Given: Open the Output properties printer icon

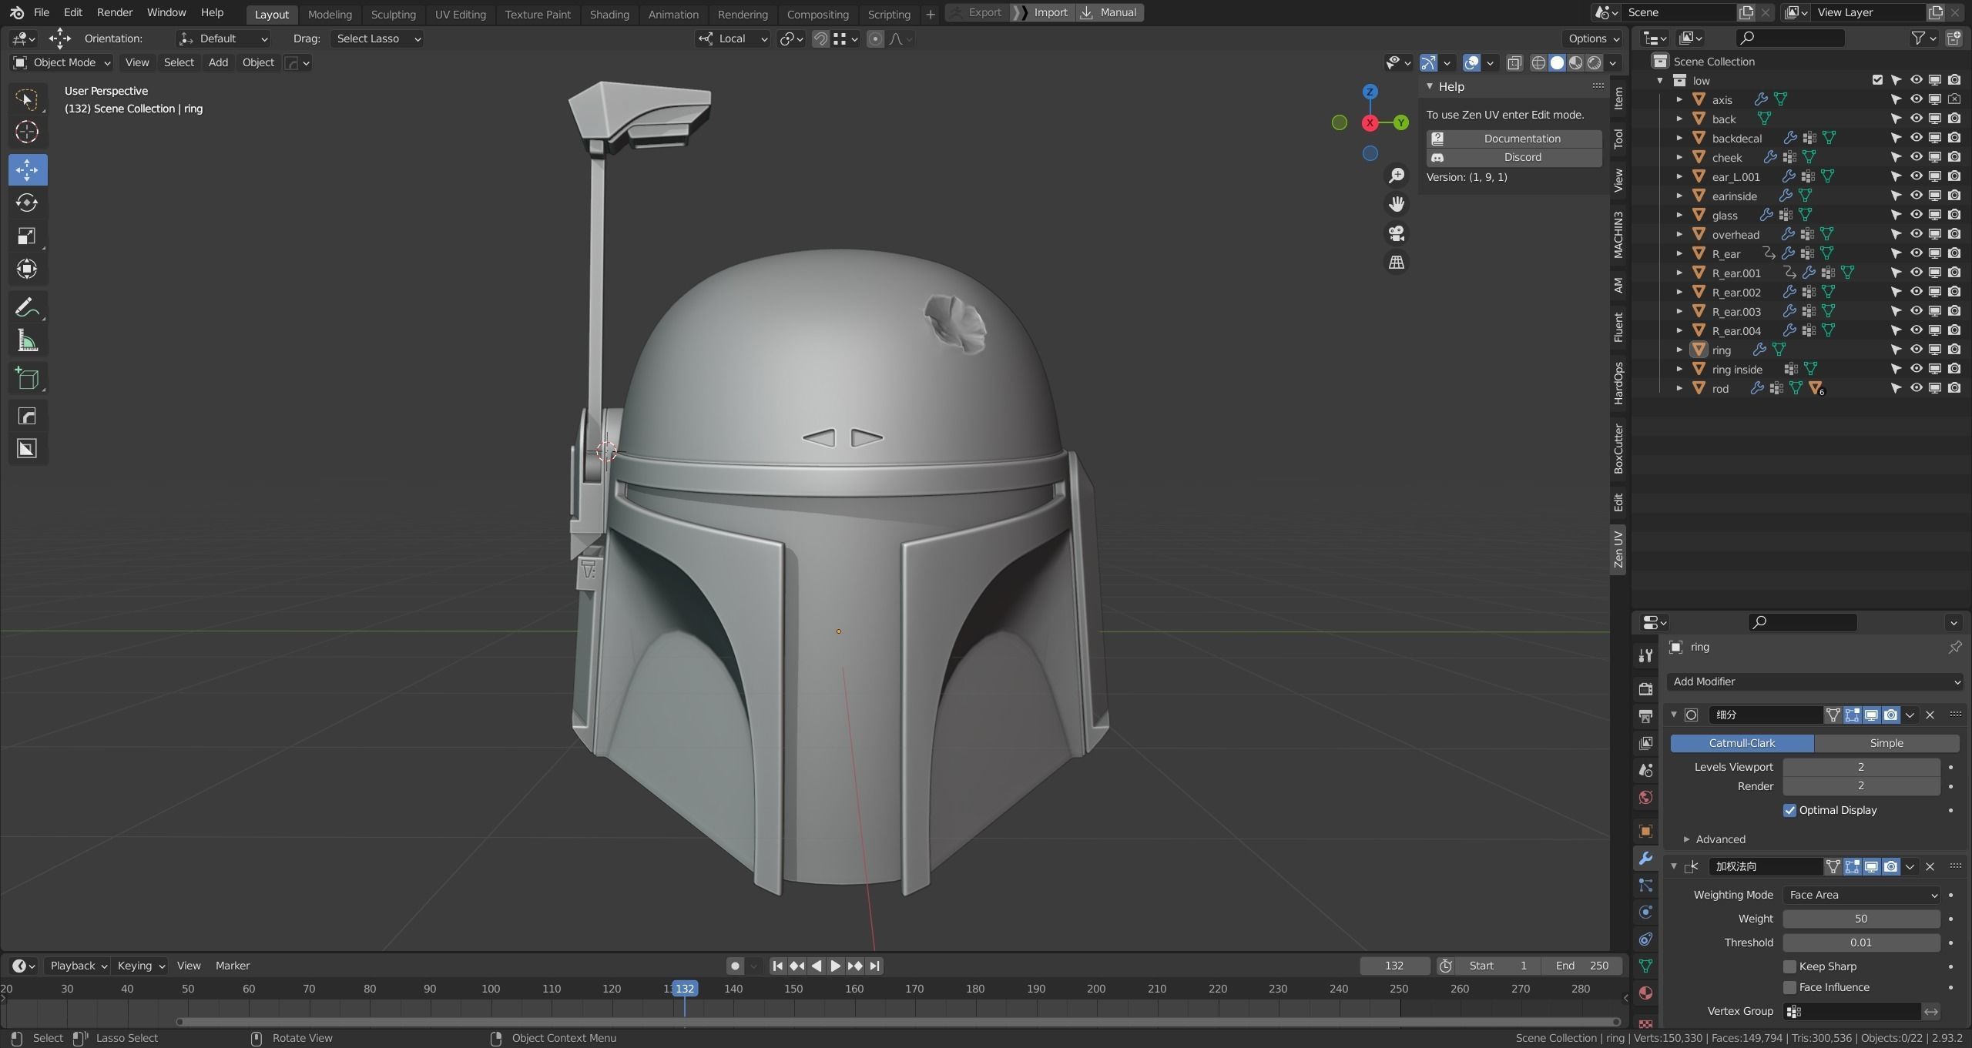Looking at the screenshot, I should (1645, 716).
